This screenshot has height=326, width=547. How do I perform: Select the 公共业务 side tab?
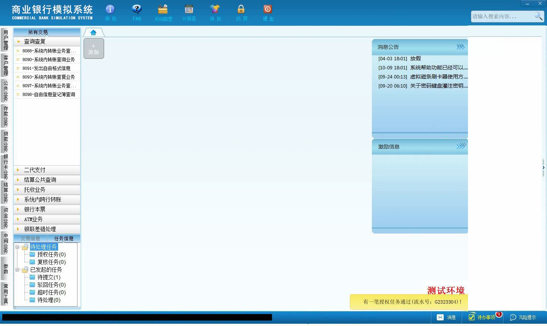click(5, 91)
